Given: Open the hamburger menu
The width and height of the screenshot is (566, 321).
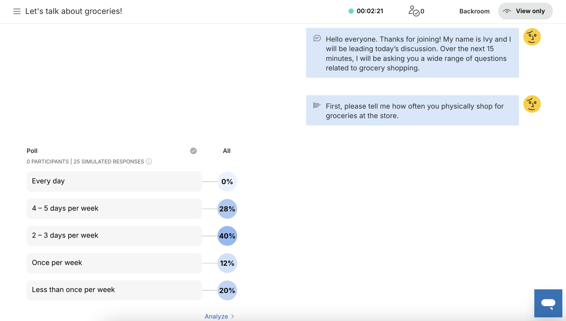Looking at the screenshot, I should click(17, 12).
